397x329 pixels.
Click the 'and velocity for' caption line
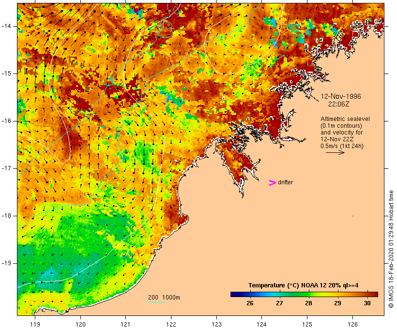341,133
